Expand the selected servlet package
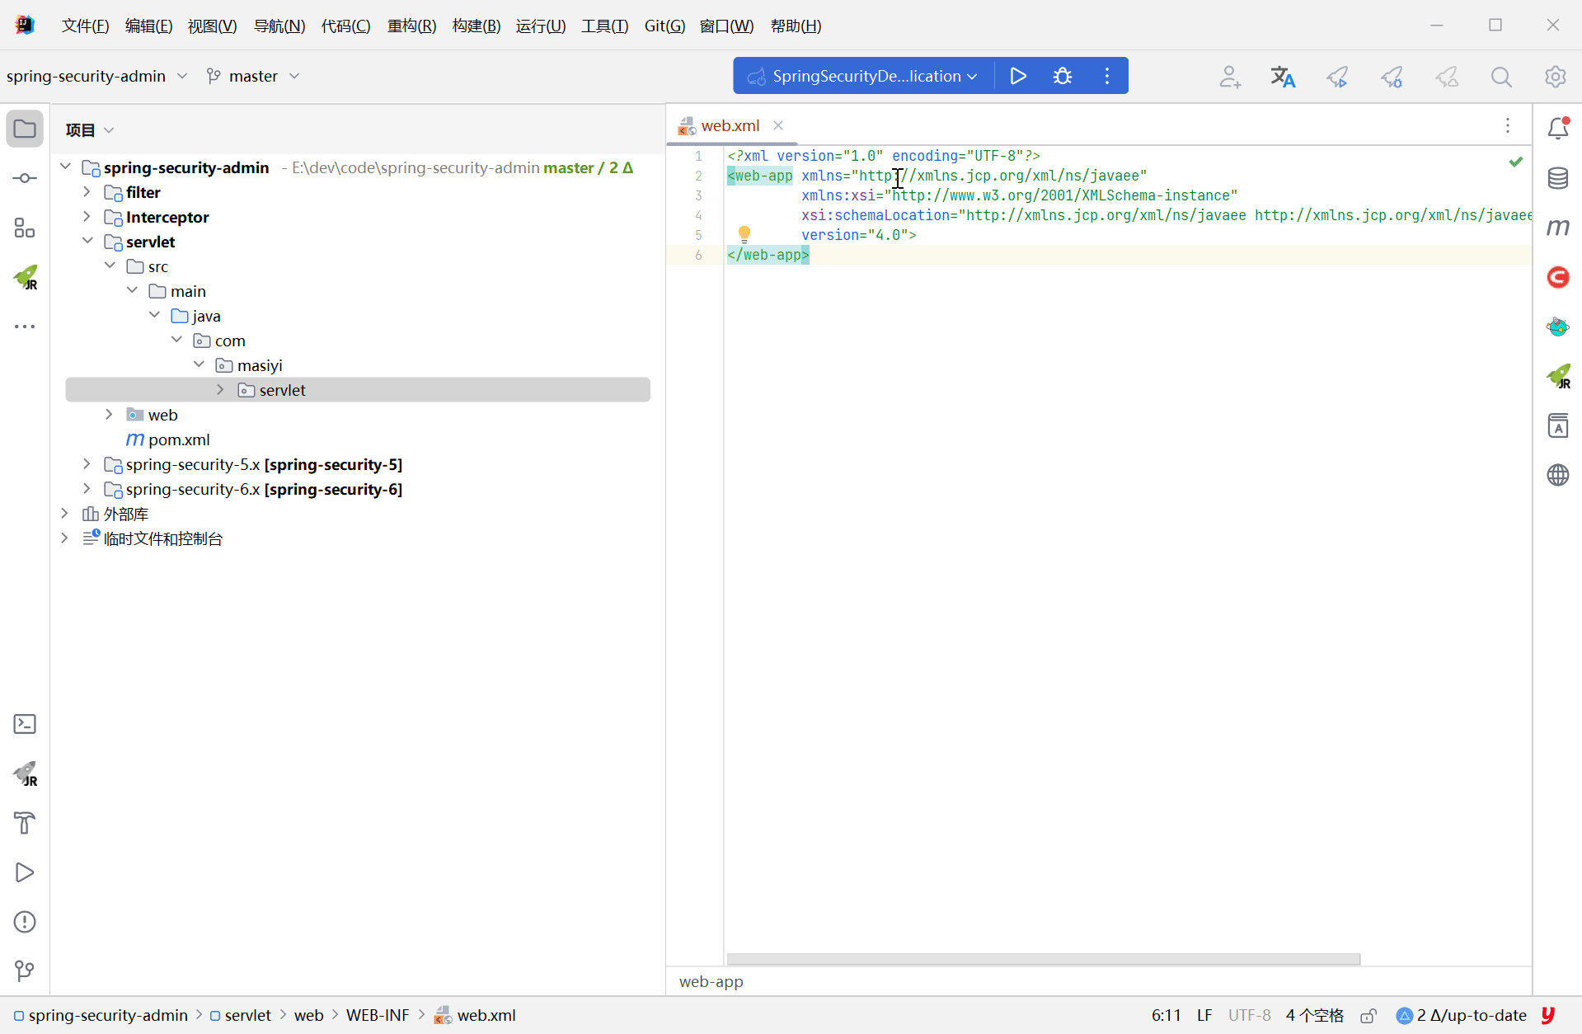The width and height of the screenshot is (1582, 1034). 220,390
